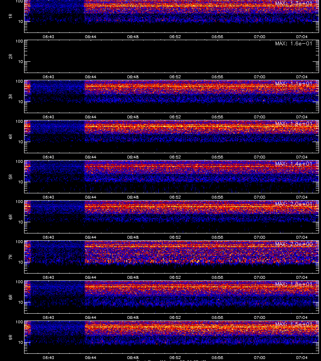Click the 06:56 time label beneath panel 7R
The image size is (321, 361).
click(217, 278)
